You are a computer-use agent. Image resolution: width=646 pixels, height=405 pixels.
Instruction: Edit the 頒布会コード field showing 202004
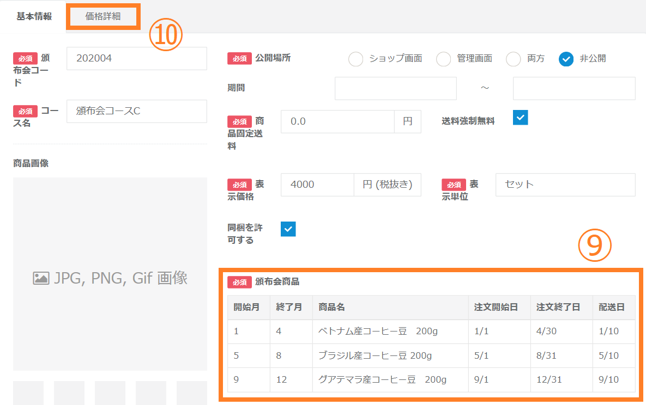137,58
